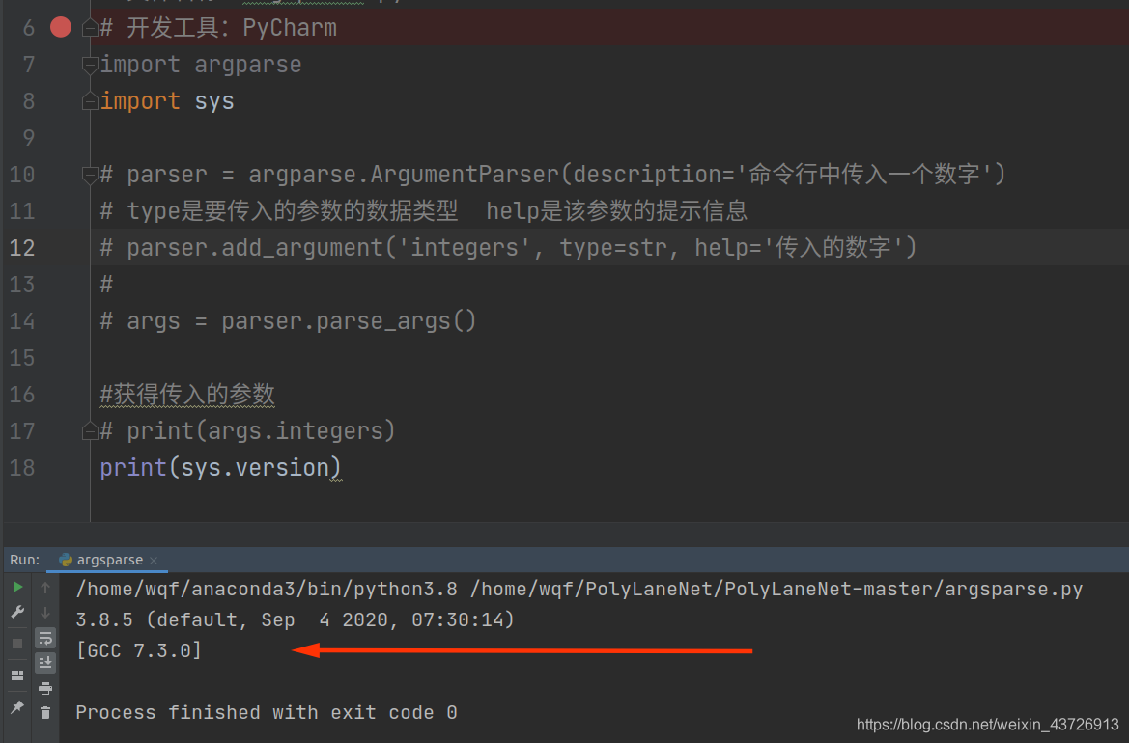Click fold end marker at line 17

coord(89,430)
